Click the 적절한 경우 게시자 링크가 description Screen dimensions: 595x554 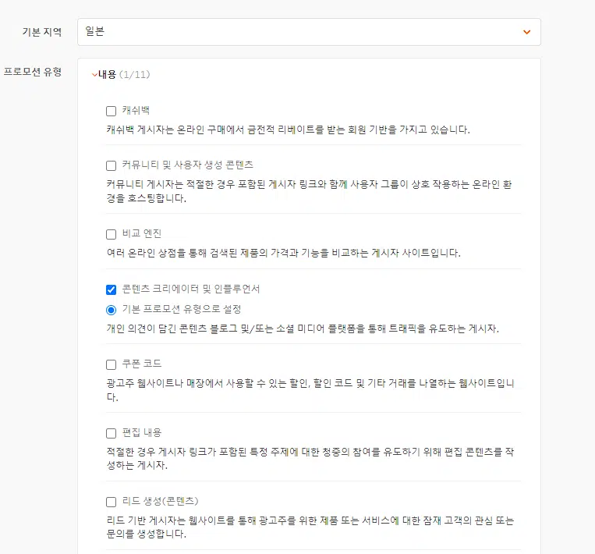(310, 459)
